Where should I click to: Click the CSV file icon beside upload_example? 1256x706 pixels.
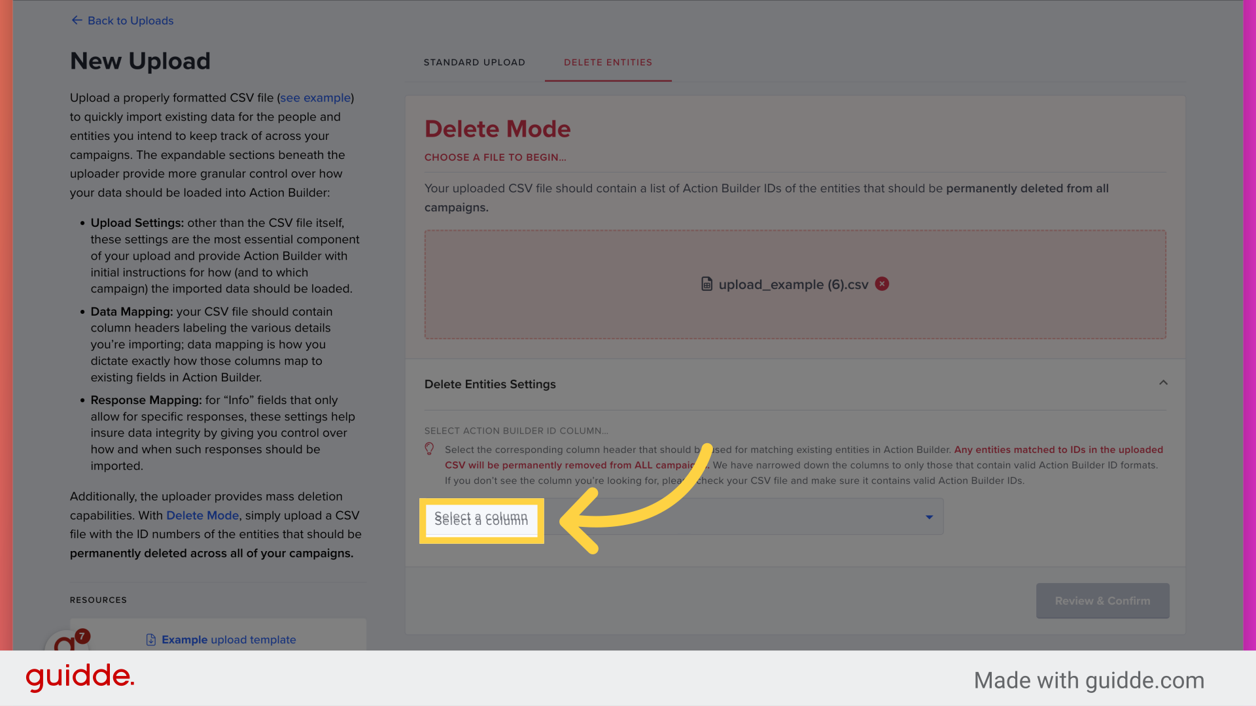click(x=706, y=284)
